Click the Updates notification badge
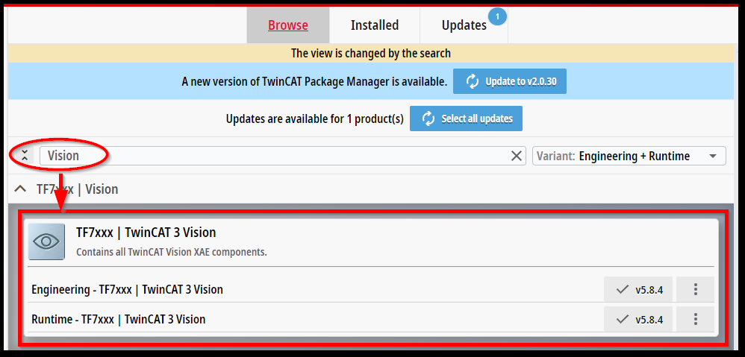Image resolution: width=745 pixels, height=357 pixels. [x=496, y=15]
